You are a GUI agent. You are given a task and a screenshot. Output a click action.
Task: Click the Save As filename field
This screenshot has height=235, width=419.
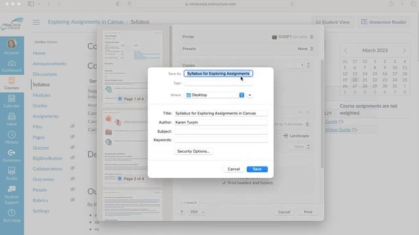pyautogui.click(x=218, y=74)
